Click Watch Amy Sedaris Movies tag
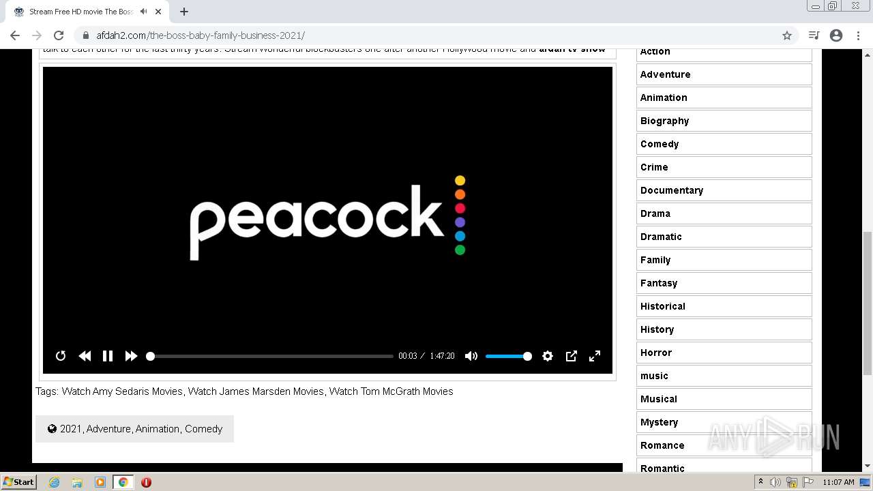Screen dimensions: 873x491 pos(122,391)
